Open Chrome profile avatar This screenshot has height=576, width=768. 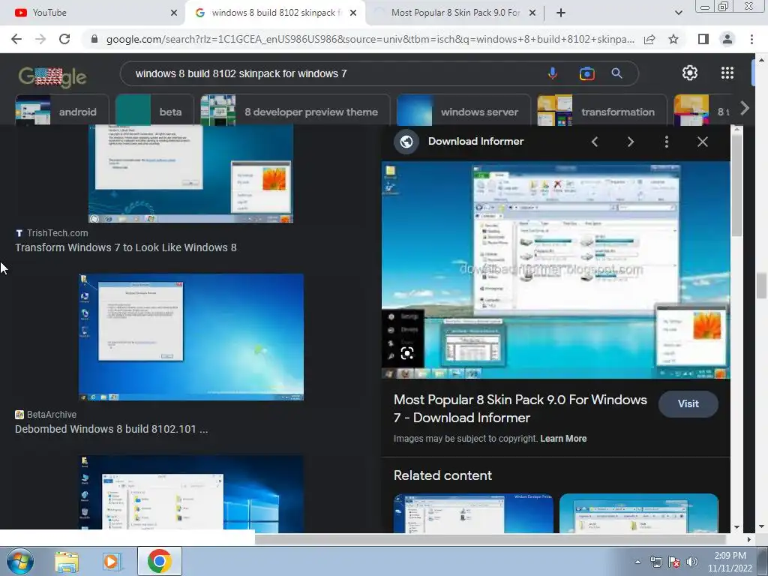[x=727, y=39]
